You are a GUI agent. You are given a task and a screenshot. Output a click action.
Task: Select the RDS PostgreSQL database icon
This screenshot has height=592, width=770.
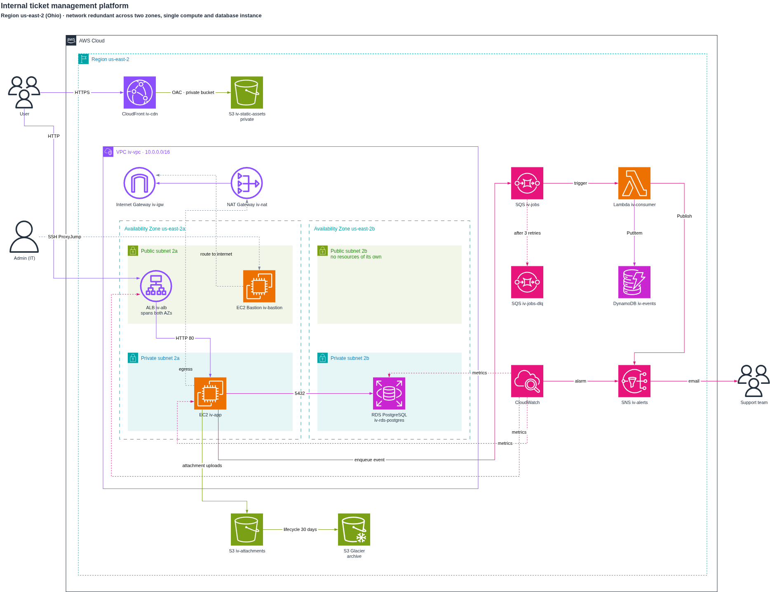389,393
